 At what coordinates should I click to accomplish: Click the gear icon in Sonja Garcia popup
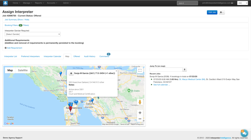click(71, 73)
